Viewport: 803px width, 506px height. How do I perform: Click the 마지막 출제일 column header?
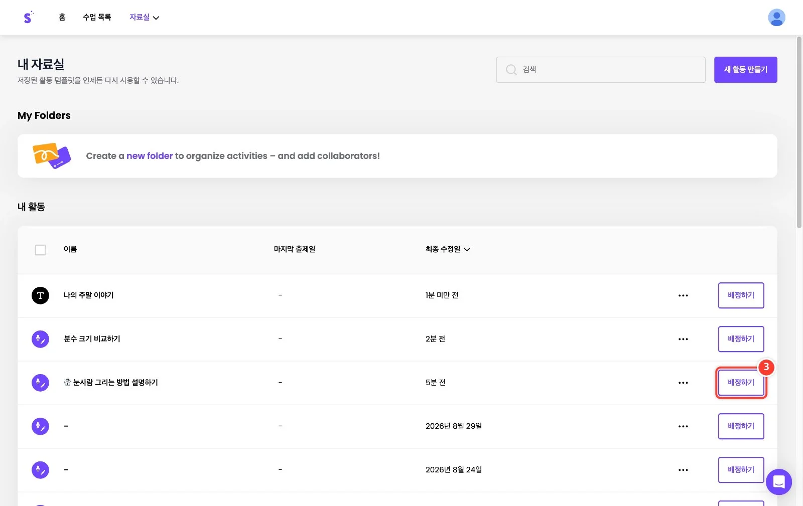click(295, 249)
